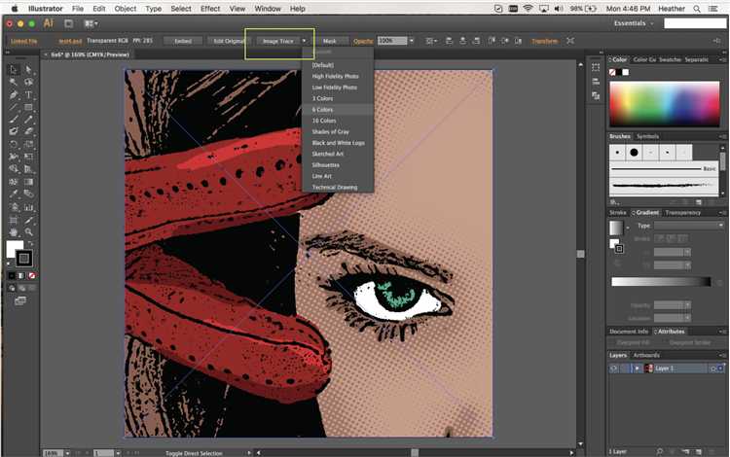The image size is (730, 457).
Task: Click the Edit Original button
Action: 227,41
